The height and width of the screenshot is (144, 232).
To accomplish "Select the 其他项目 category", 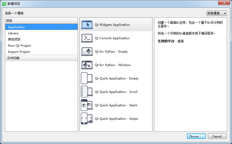I will coord(41,39).
